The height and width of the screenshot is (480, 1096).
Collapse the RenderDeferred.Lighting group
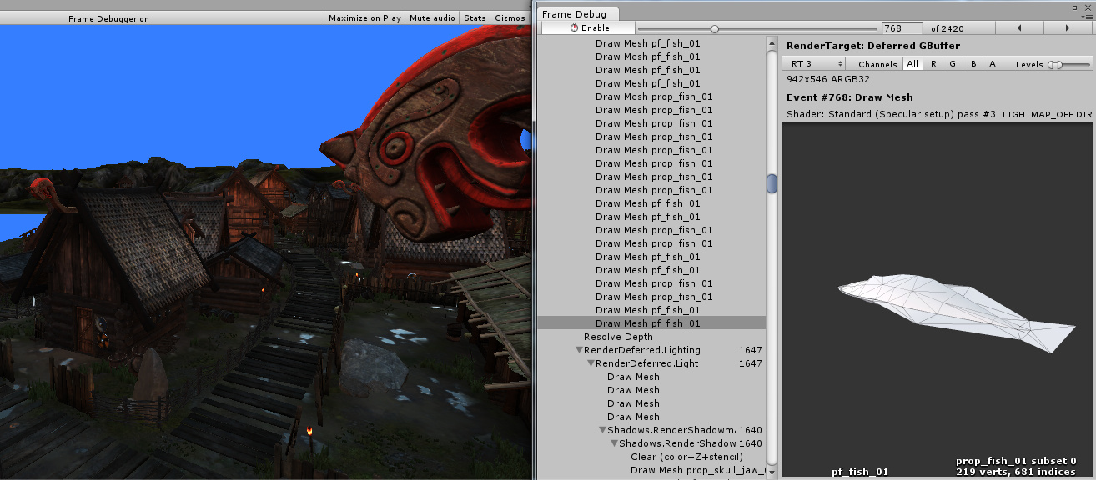579,350
